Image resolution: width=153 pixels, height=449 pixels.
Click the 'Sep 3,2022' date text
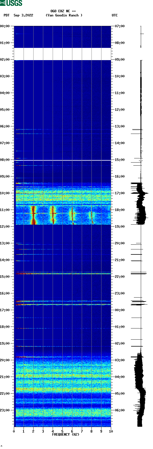[x=23, y=15]
